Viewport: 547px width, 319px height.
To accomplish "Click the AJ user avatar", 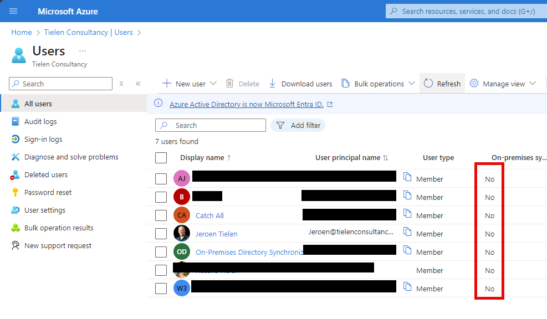I will [182, 179].
